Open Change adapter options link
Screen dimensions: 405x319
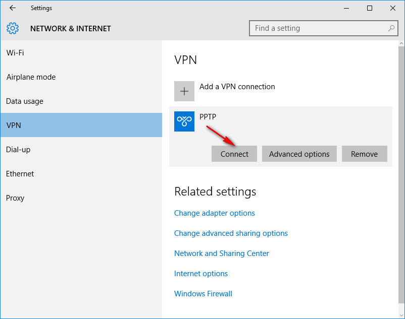pos(215,213)
